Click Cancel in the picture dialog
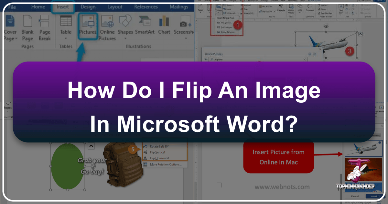 pos(355,196)
